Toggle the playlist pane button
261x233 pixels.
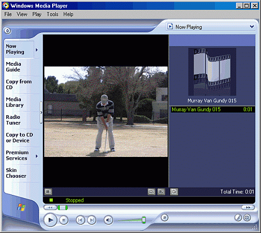(174, 192)
